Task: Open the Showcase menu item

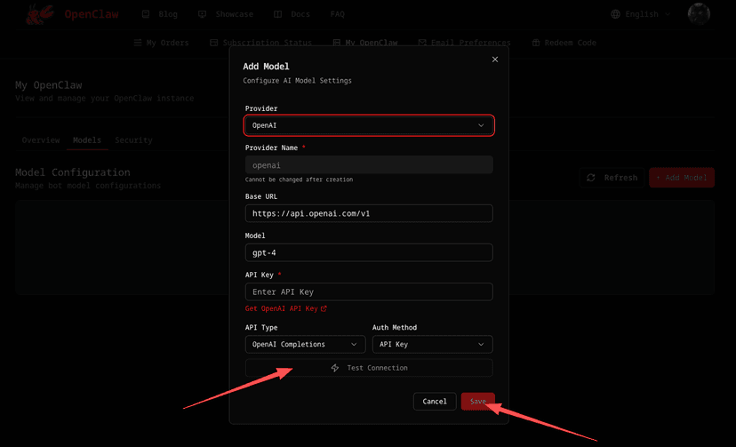Action: click(235, 14)
